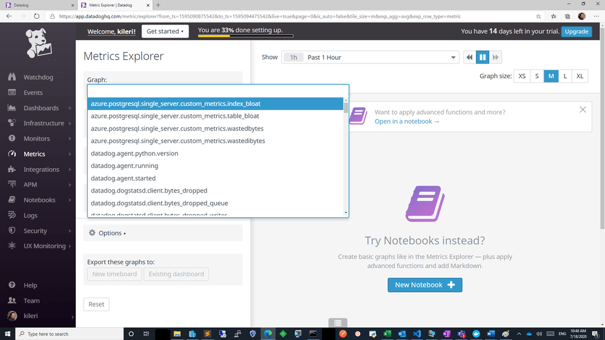Viewport: 605px width, 340px height.
Task: Select datadog.agent.running metric
Action: pyautogui.click(x=215, y=165)
